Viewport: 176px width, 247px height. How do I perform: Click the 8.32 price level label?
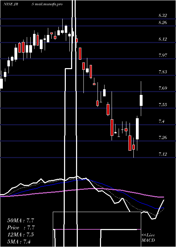click(x=163, y=16)
